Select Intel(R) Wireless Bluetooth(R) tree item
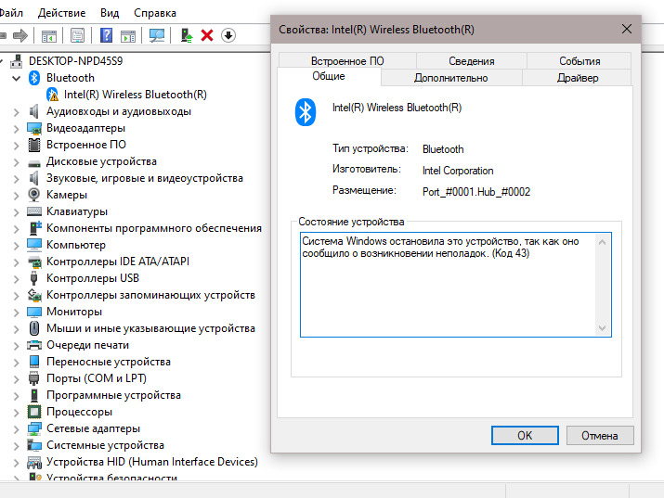The height and width of the screenshot is (498, 664). tap(135, 95)
